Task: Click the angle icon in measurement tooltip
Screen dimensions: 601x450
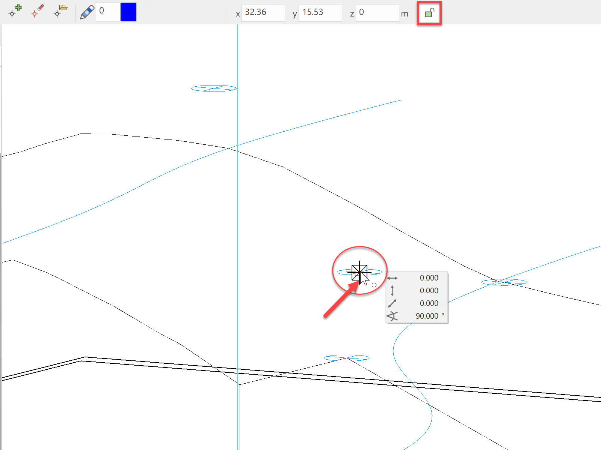Action: (x=392, y=316)
